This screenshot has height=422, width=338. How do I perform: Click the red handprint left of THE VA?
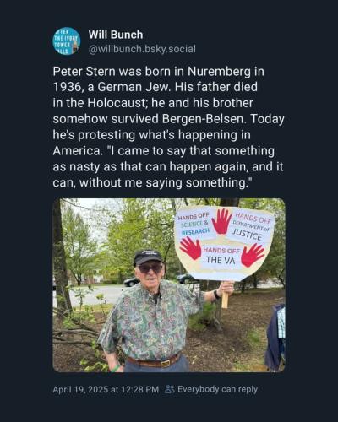tap(190, 248)
